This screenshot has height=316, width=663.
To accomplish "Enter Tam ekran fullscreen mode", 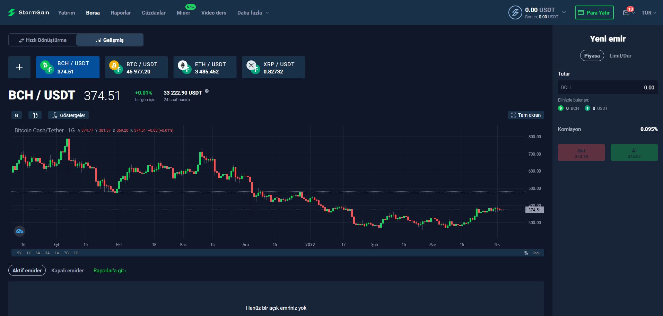I will coord(526,115).
